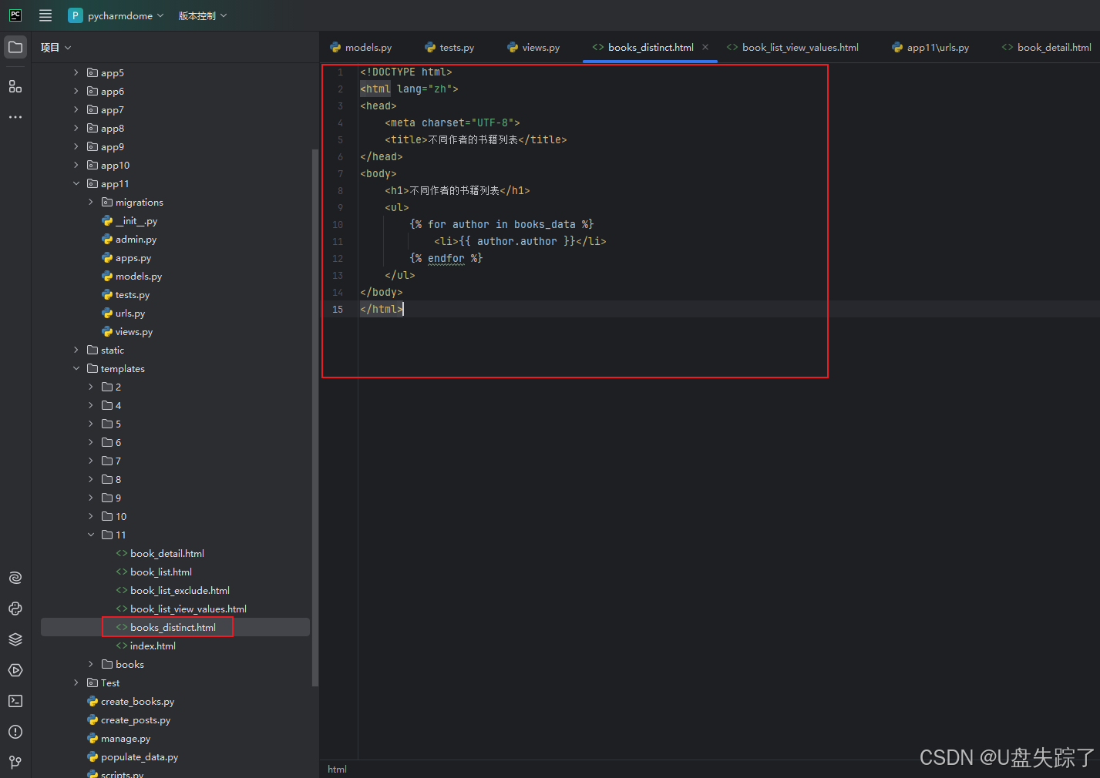Collapse the templates 11 folder
Viewport: 1100px width, 778px height.
pos(90,535)
